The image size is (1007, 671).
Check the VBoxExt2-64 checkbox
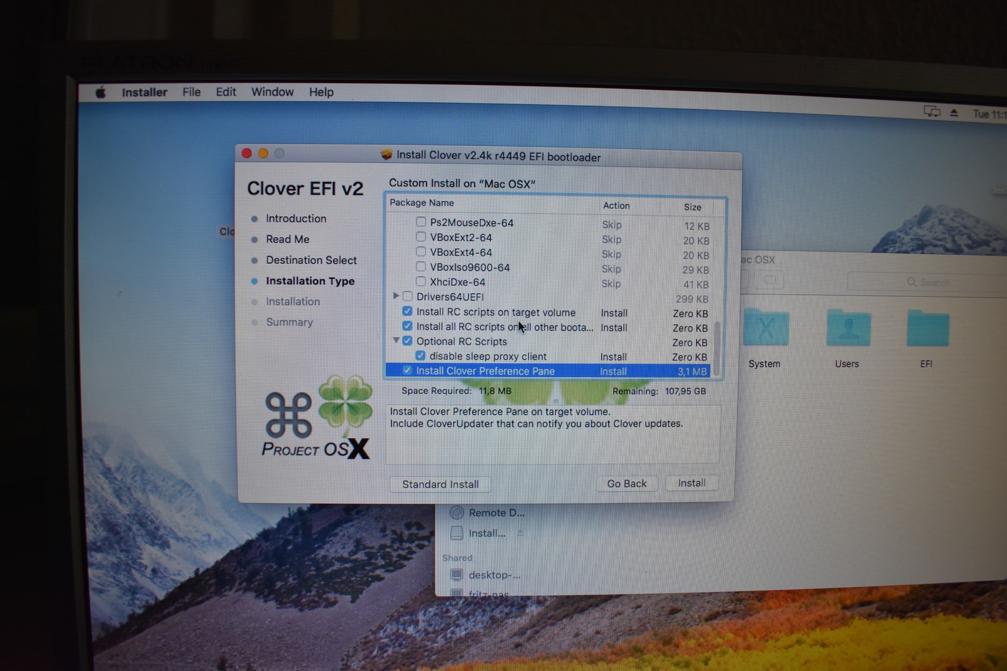[x=421, y=237]
